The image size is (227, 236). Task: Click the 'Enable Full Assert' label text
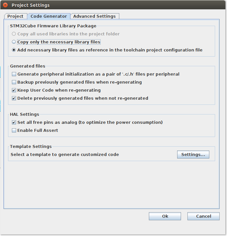(38, 130)
